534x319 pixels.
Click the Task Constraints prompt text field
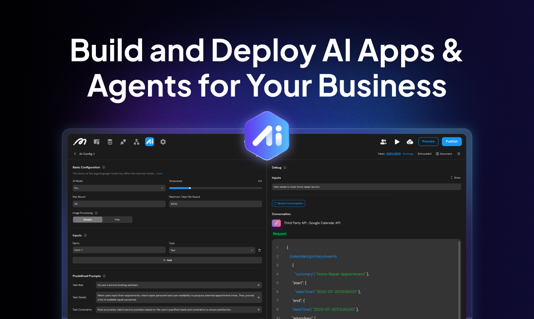click(x=179, y=309)
